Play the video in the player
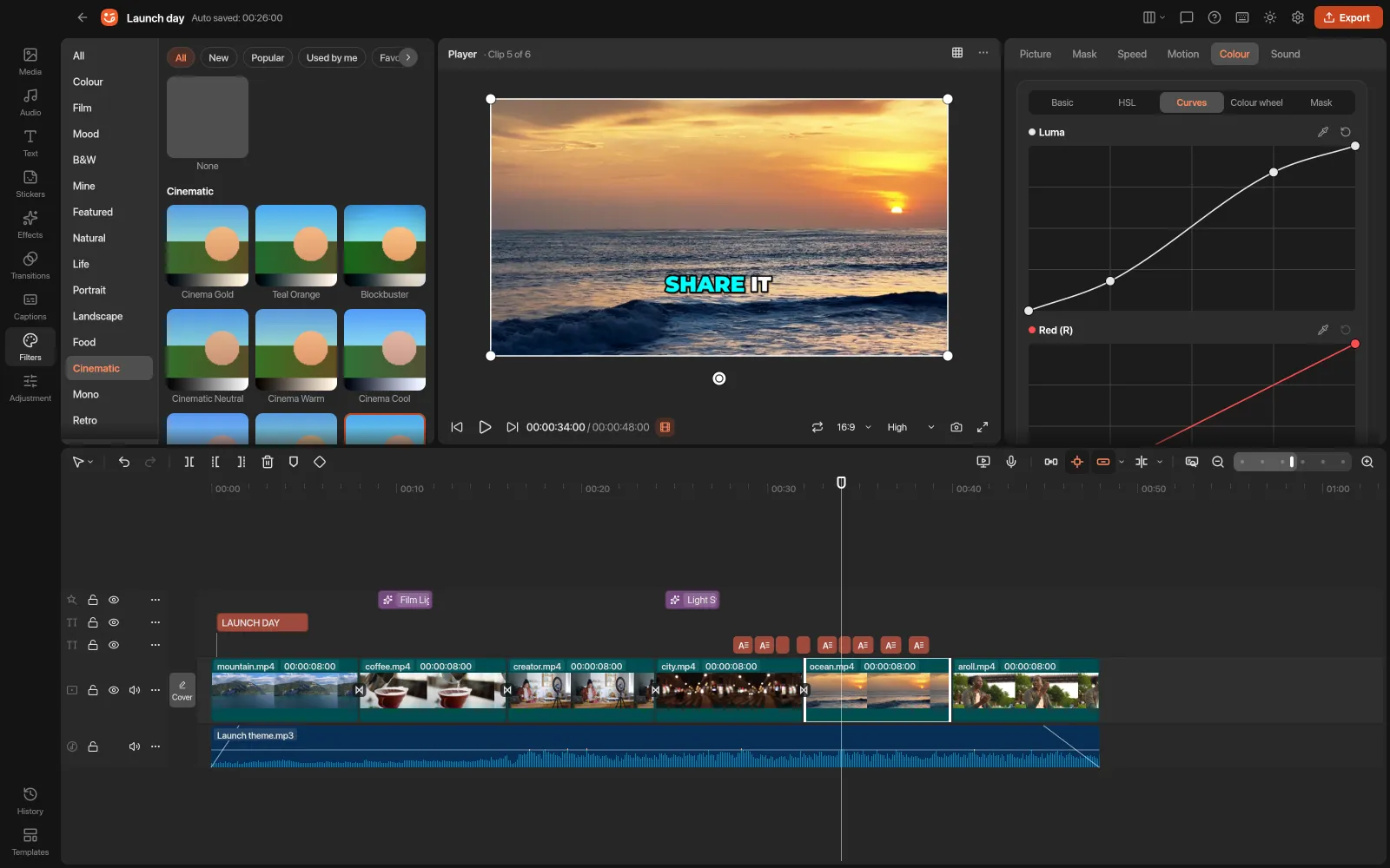Image resolution: width=1390 pixels, height=868 pixels. (485, 427)
